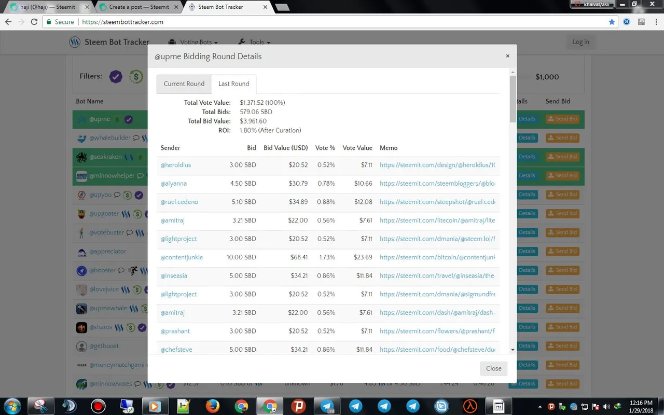Viewport: 664px width, 415px height.
Task: Toggle the green dollar refund filter
Action: coord(135,77)
